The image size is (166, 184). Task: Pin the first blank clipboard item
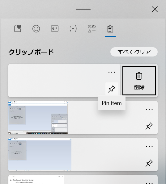click(112, 89)
